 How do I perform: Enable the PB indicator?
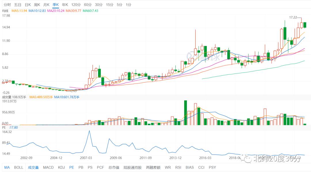click(81, 167)
